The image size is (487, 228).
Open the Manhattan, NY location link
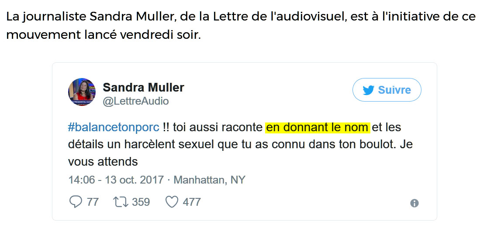click(210, 180)
